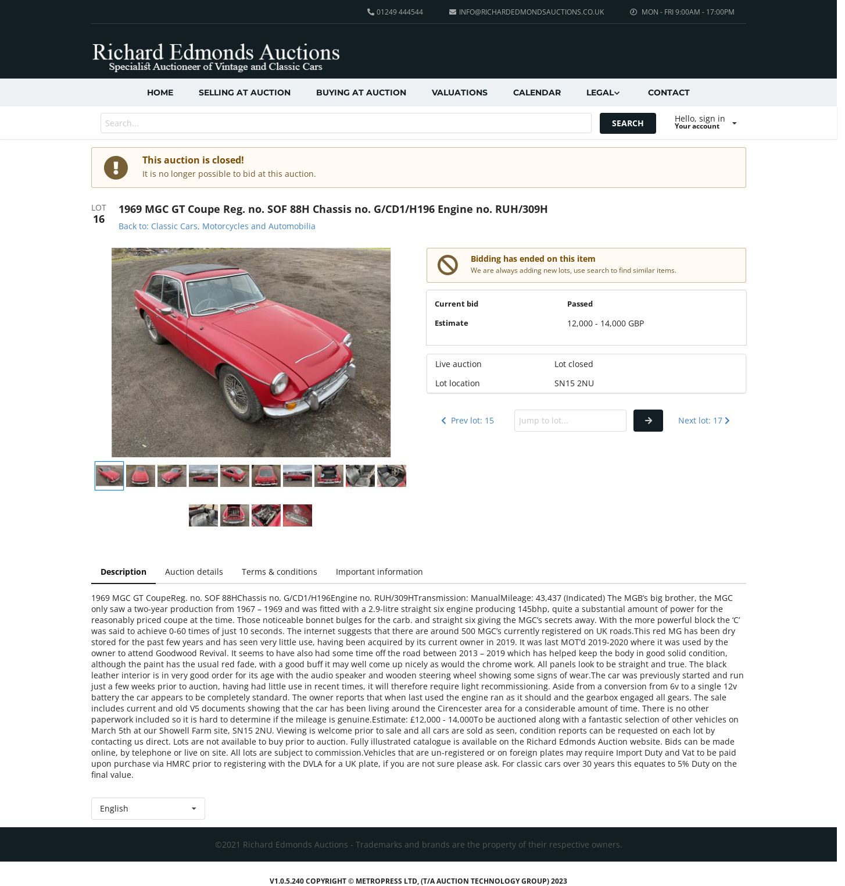Click the clock icon by opening hours
845x886 pixels.
coord(633,12)
